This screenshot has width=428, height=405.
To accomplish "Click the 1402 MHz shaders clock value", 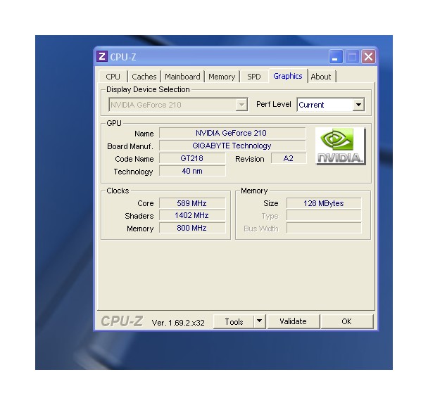I will tap(192, 215).
